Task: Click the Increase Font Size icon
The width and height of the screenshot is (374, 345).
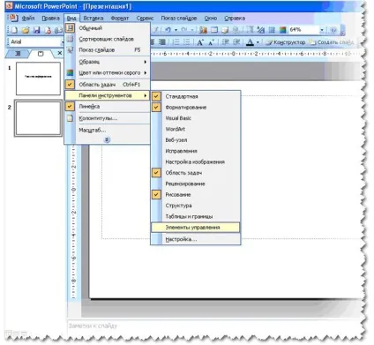Action: click(200, 42)
